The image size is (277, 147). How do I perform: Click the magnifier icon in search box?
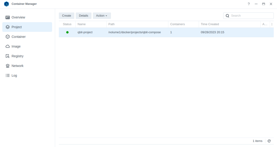click(227, 16)
